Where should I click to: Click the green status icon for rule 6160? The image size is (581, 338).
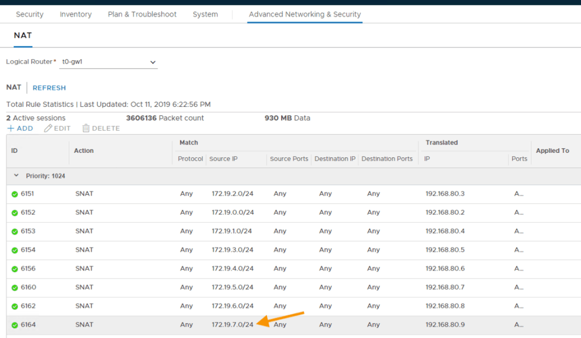pos(15,288)
